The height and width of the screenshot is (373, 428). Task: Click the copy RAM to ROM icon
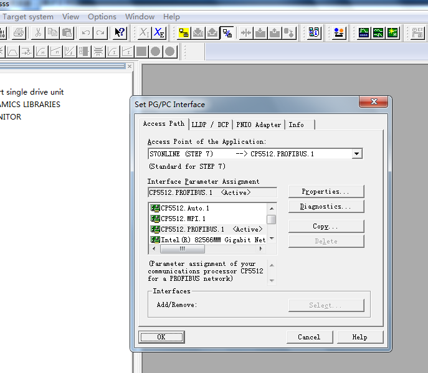pyautogui.click(x=289, y=33)
